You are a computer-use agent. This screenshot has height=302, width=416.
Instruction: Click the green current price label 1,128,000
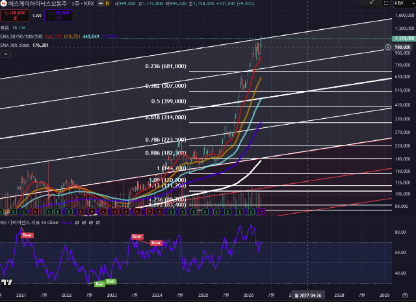[404, 38]
